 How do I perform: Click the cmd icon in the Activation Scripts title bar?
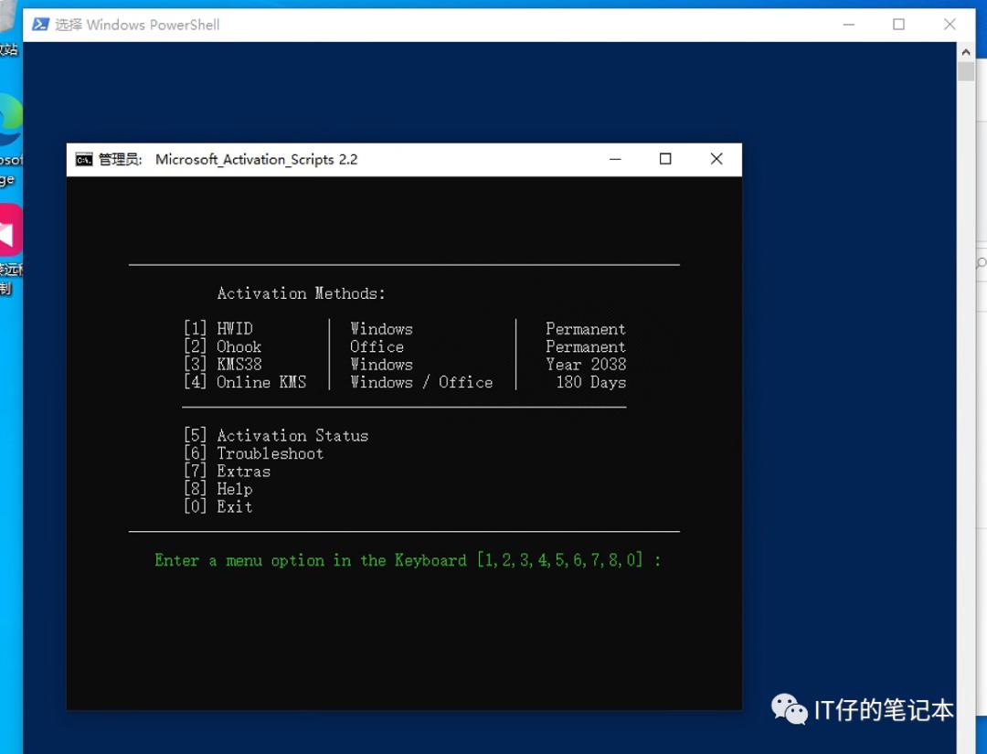84,160
